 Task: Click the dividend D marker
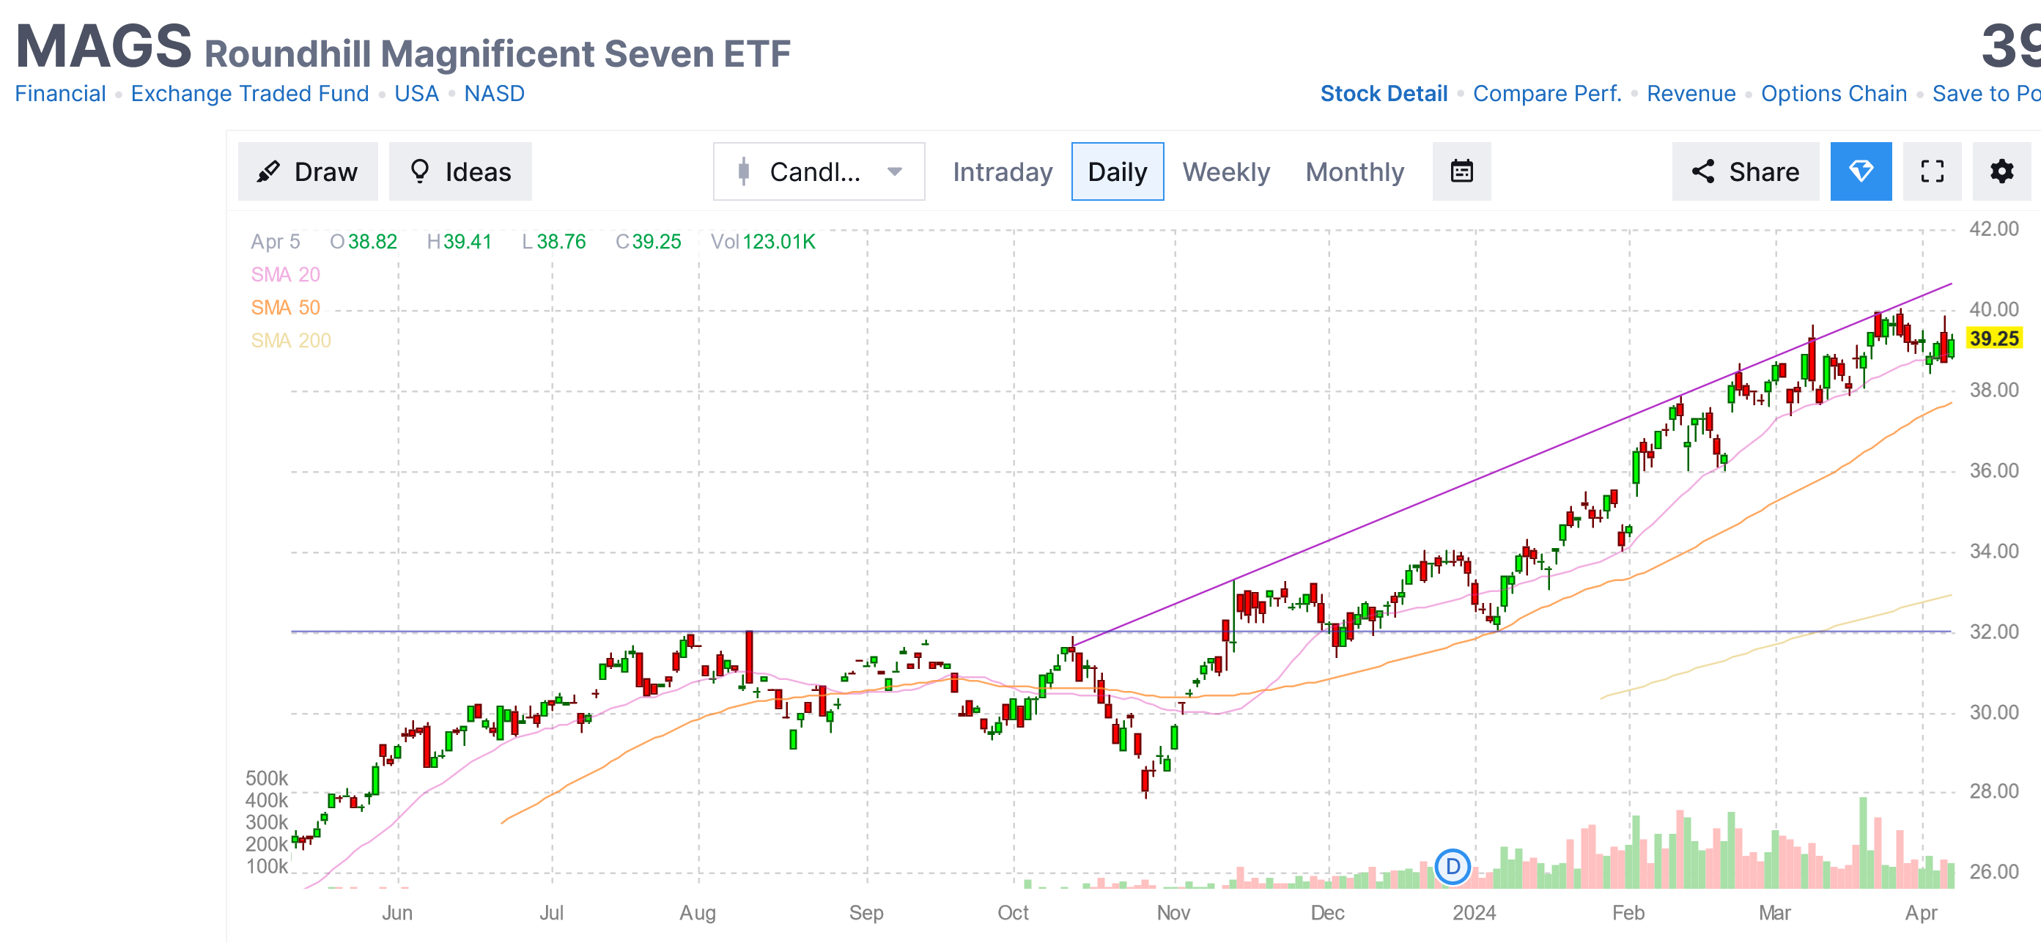click(1453, 866)
